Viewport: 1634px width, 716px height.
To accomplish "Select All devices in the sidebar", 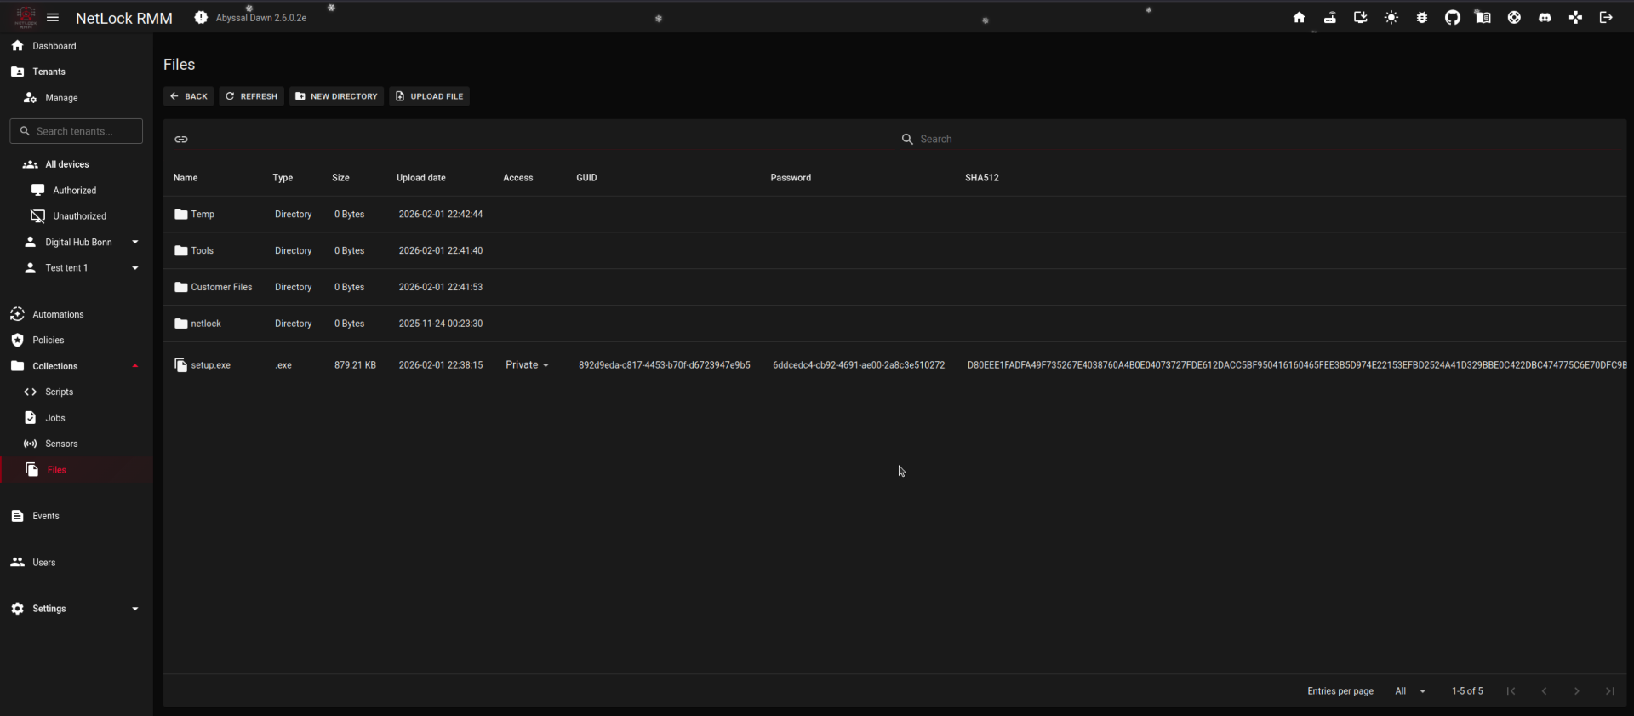I will pyautogui.click(x=77, y=164).
